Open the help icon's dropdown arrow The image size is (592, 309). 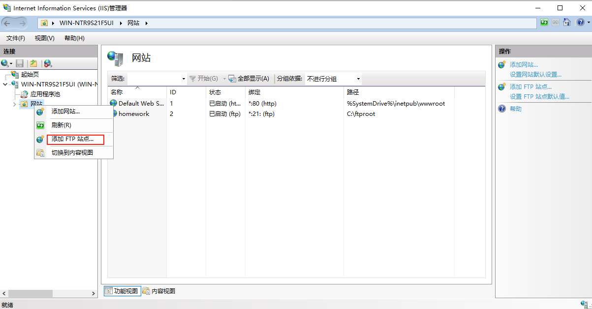coord(588,23)
